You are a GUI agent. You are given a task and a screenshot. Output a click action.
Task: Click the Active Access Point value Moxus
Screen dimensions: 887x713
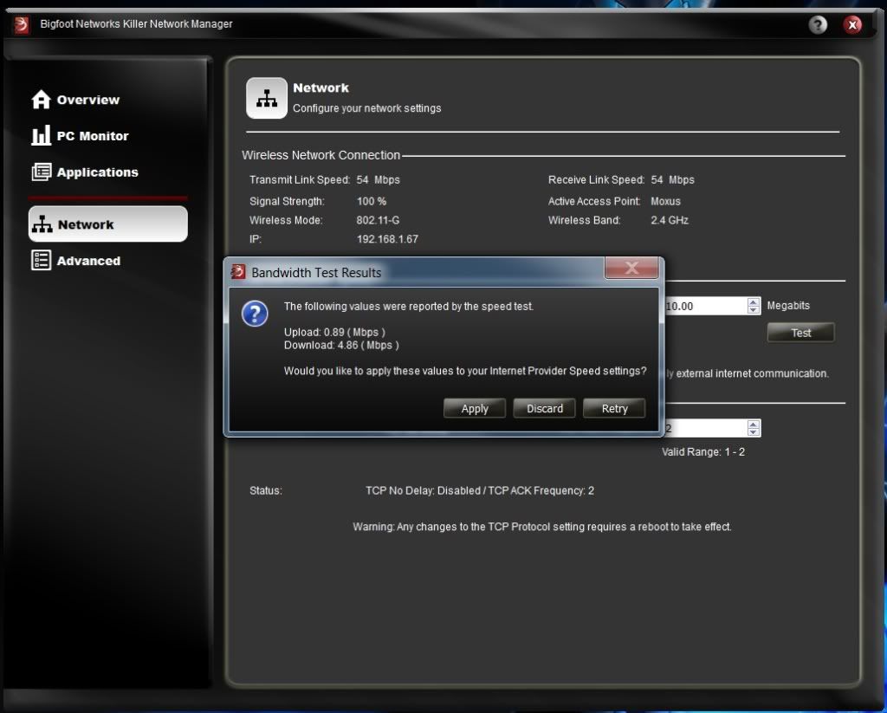click(x=665, y=202)
